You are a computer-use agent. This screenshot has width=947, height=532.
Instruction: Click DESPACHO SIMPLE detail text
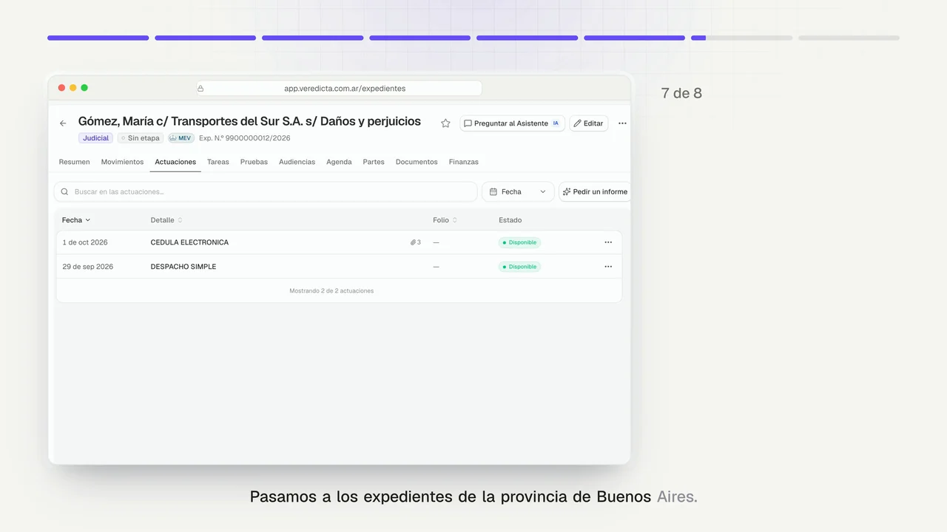pyautogui.click(x=183, y=267)
